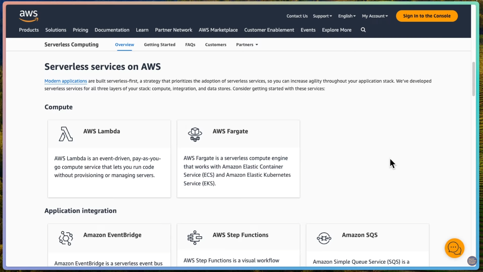Open the Products menu
The height and width of the screenshot is (272, 483).
(x=29, y=30)
